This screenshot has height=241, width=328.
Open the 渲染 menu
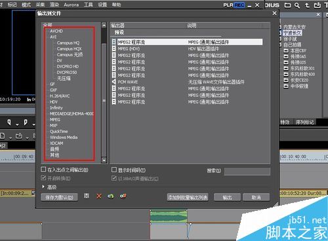pos(54,5)
